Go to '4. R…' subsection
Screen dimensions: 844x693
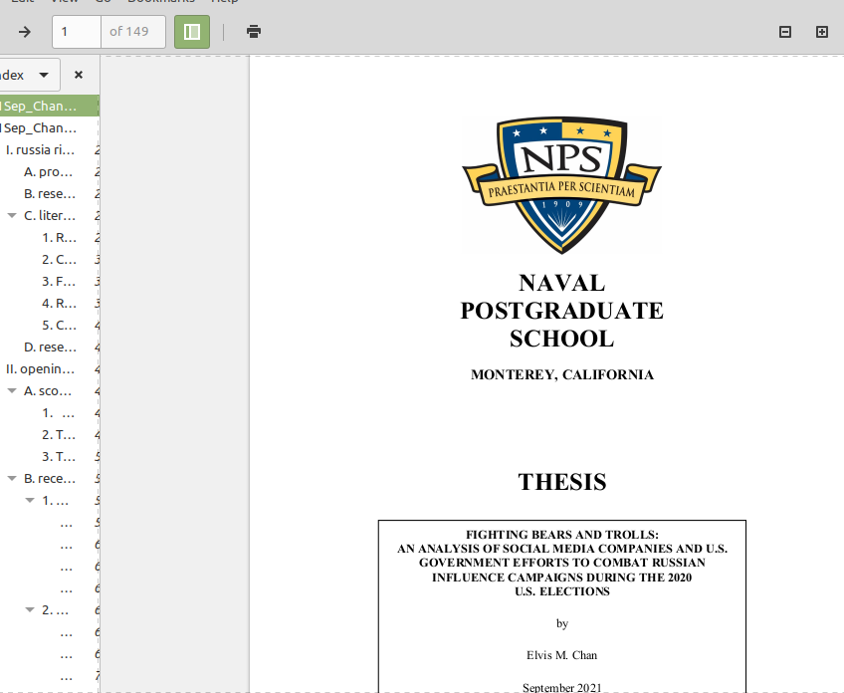[59, 304]
